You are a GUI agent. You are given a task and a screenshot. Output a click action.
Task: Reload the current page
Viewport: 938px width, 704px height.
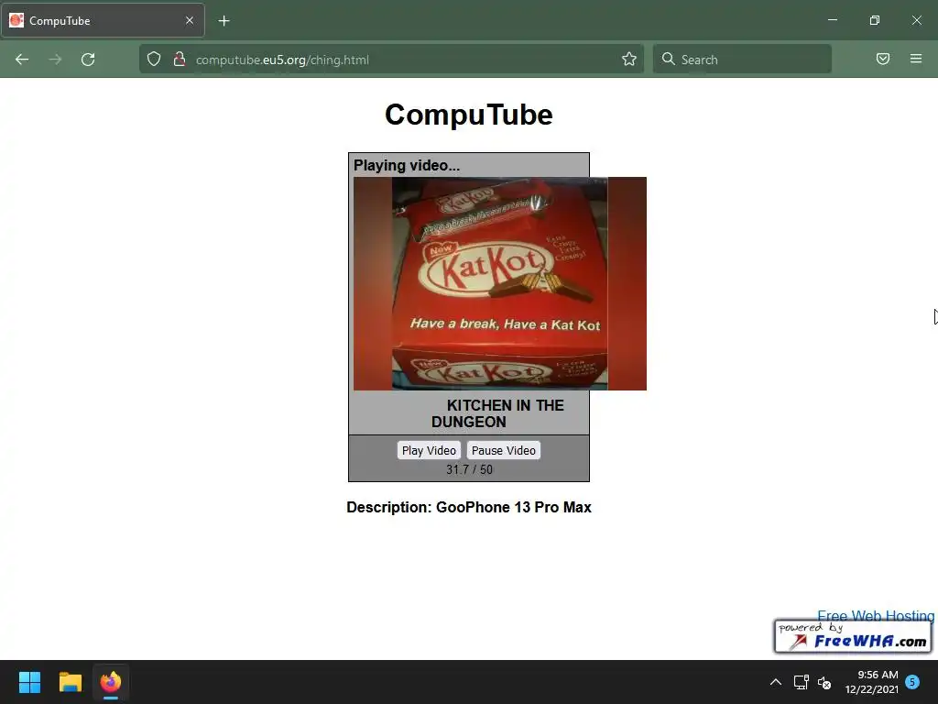point(88,60)
